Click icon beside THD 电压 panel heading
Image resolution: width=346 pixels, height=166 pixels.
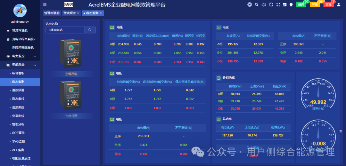[112, 73]
